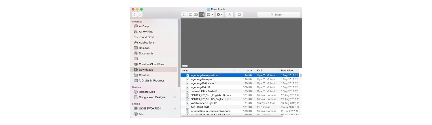Select the IMG_1978.PNG file row

click(x=200, y=107)
